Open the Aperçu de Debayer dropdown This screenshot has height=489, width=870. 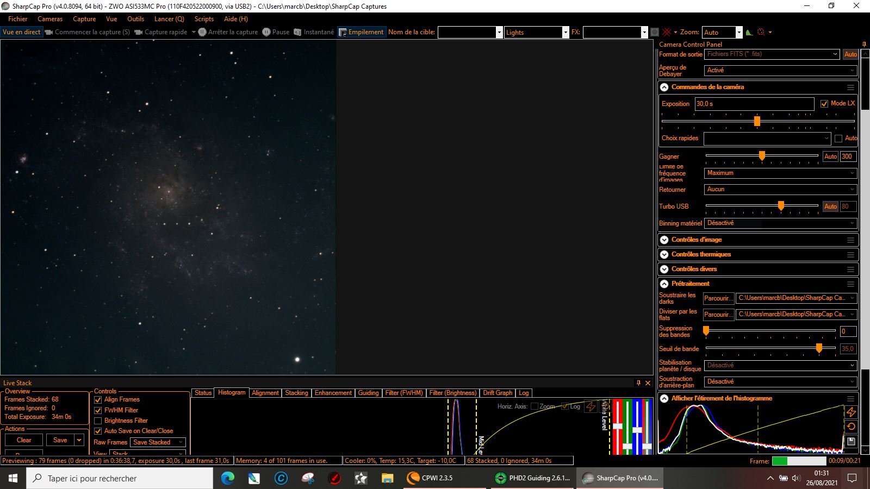click(x=781, y=70)
